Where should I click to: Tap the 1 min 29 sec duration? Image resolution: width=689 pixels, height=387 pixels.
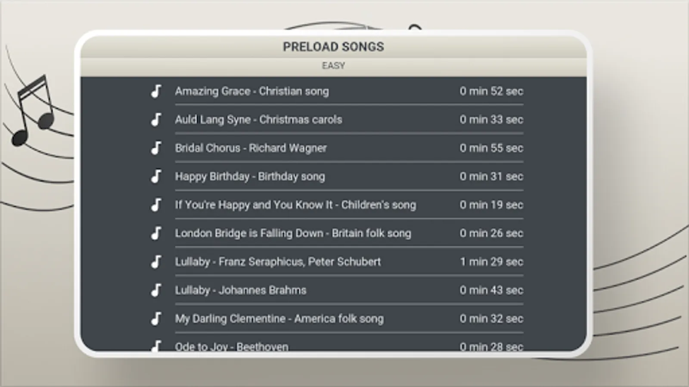click(x=491, y=261)
